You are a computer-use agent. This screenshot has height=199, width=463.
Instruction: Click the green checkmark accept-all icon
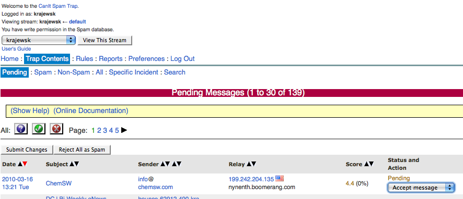39,129
